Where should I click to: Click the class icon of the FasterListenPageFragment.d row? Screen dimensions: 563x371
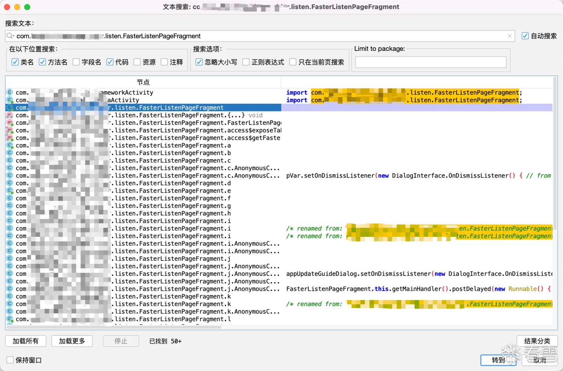click(x=10, y=183)
